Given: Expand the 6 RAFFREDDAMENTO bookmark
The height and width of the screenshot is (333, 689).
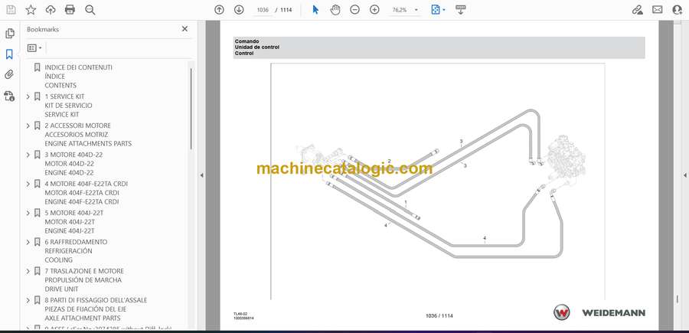Looking at the screenshot, I should 28,242.
